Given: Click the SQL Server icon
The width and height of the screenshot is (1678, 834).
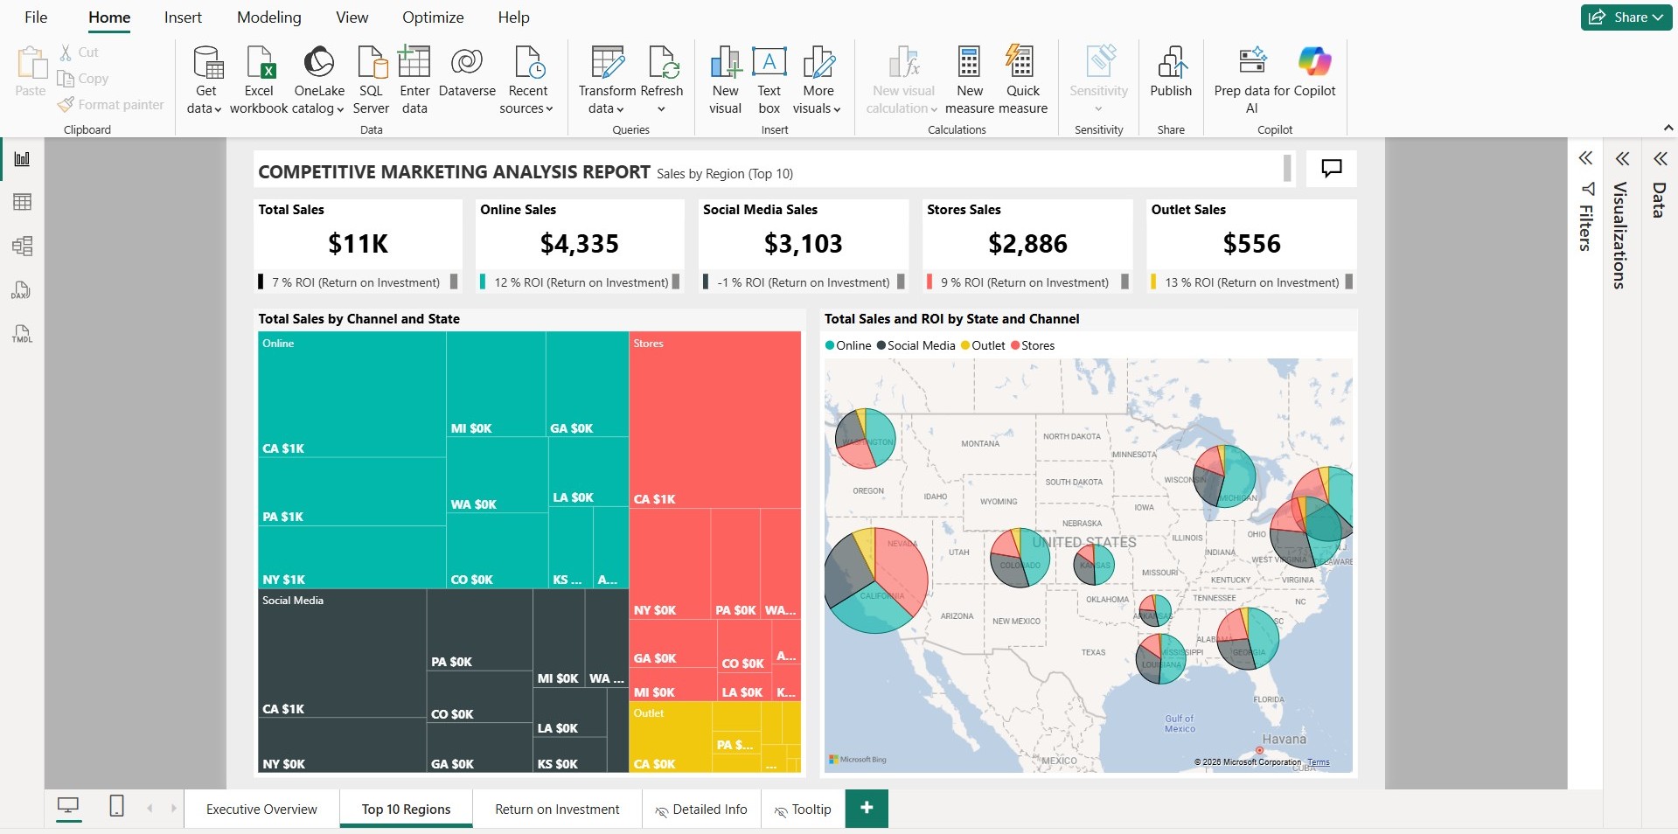Looking at the screenshot, I should [371, 80].
